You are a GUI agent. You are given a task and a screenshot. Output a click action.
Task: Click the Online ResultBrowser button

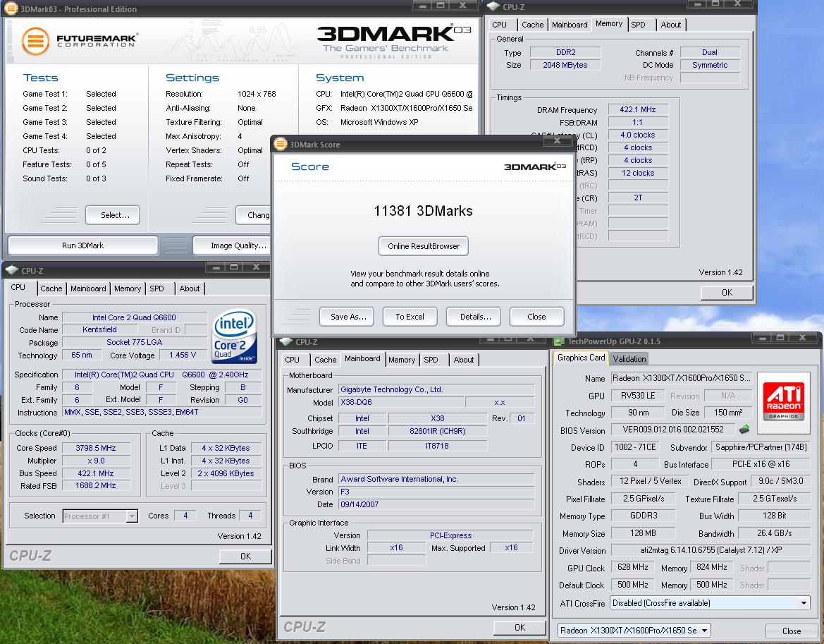click(424, 246)
